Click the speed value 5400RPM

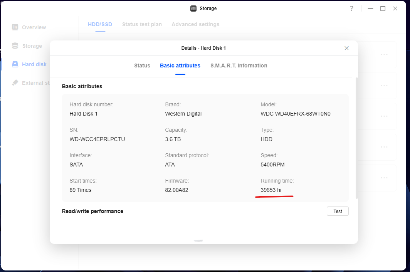pos(272,165)
